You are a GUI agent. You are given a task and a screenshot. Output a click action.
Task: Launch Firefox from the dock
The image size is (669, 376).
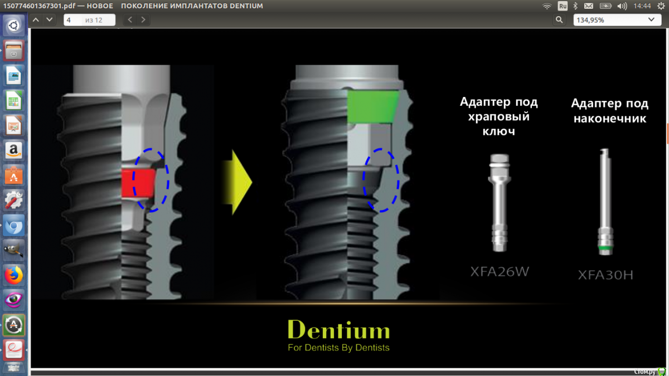(14, 275)
